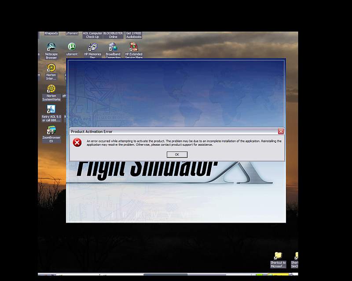Close the Product Activation Error dialog

[x=281, y=131]
